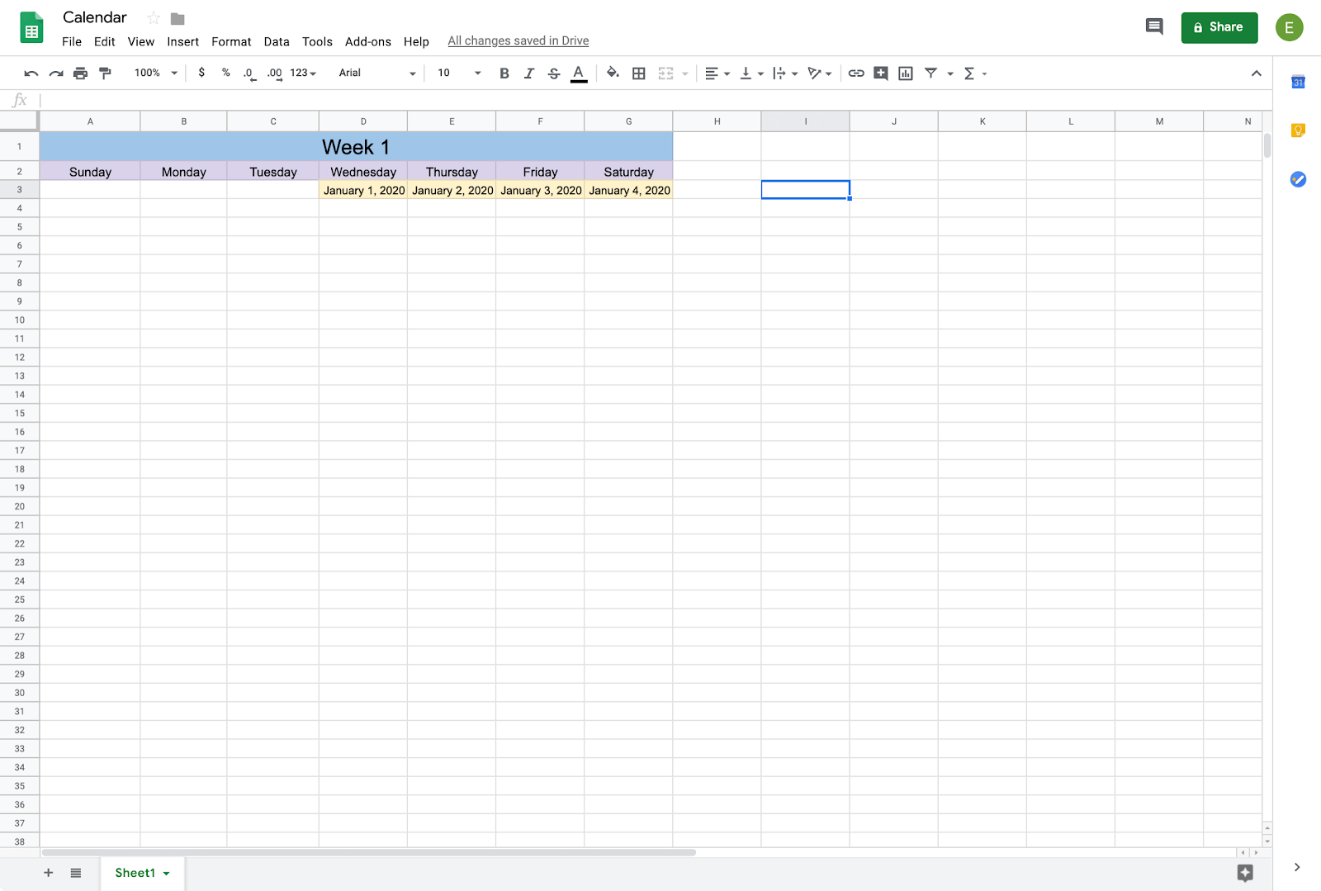This screenshot has width=1321, height=891.
Task: Click the Create a filter icon
Action: (931, 73)
